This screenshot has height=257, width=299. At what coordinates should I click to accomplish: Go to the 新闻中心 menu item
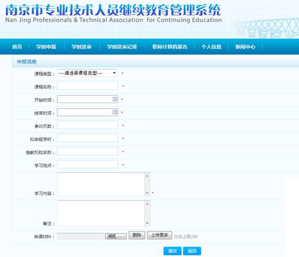pos(245,46)
